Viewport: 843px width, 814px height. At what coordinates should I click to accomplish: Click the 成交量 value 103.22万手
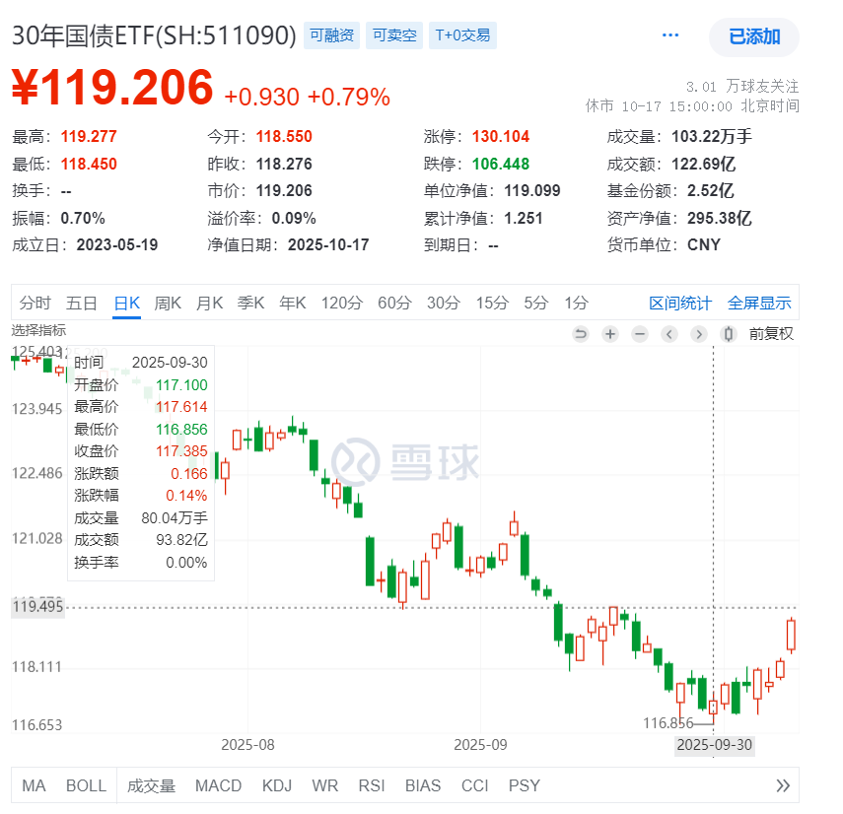[712, 136]
